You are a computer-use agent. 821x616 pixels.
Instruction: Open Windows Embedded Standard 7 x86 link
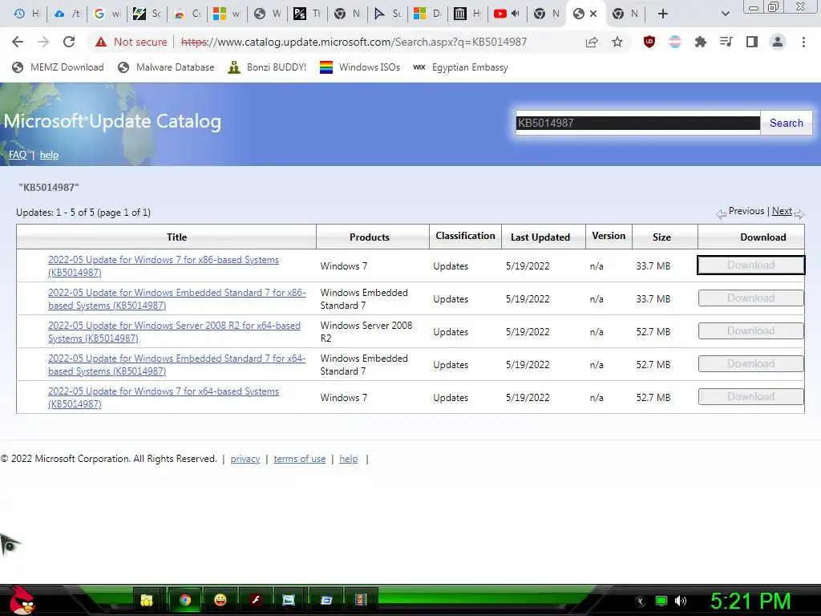click(x=177, y=299)
